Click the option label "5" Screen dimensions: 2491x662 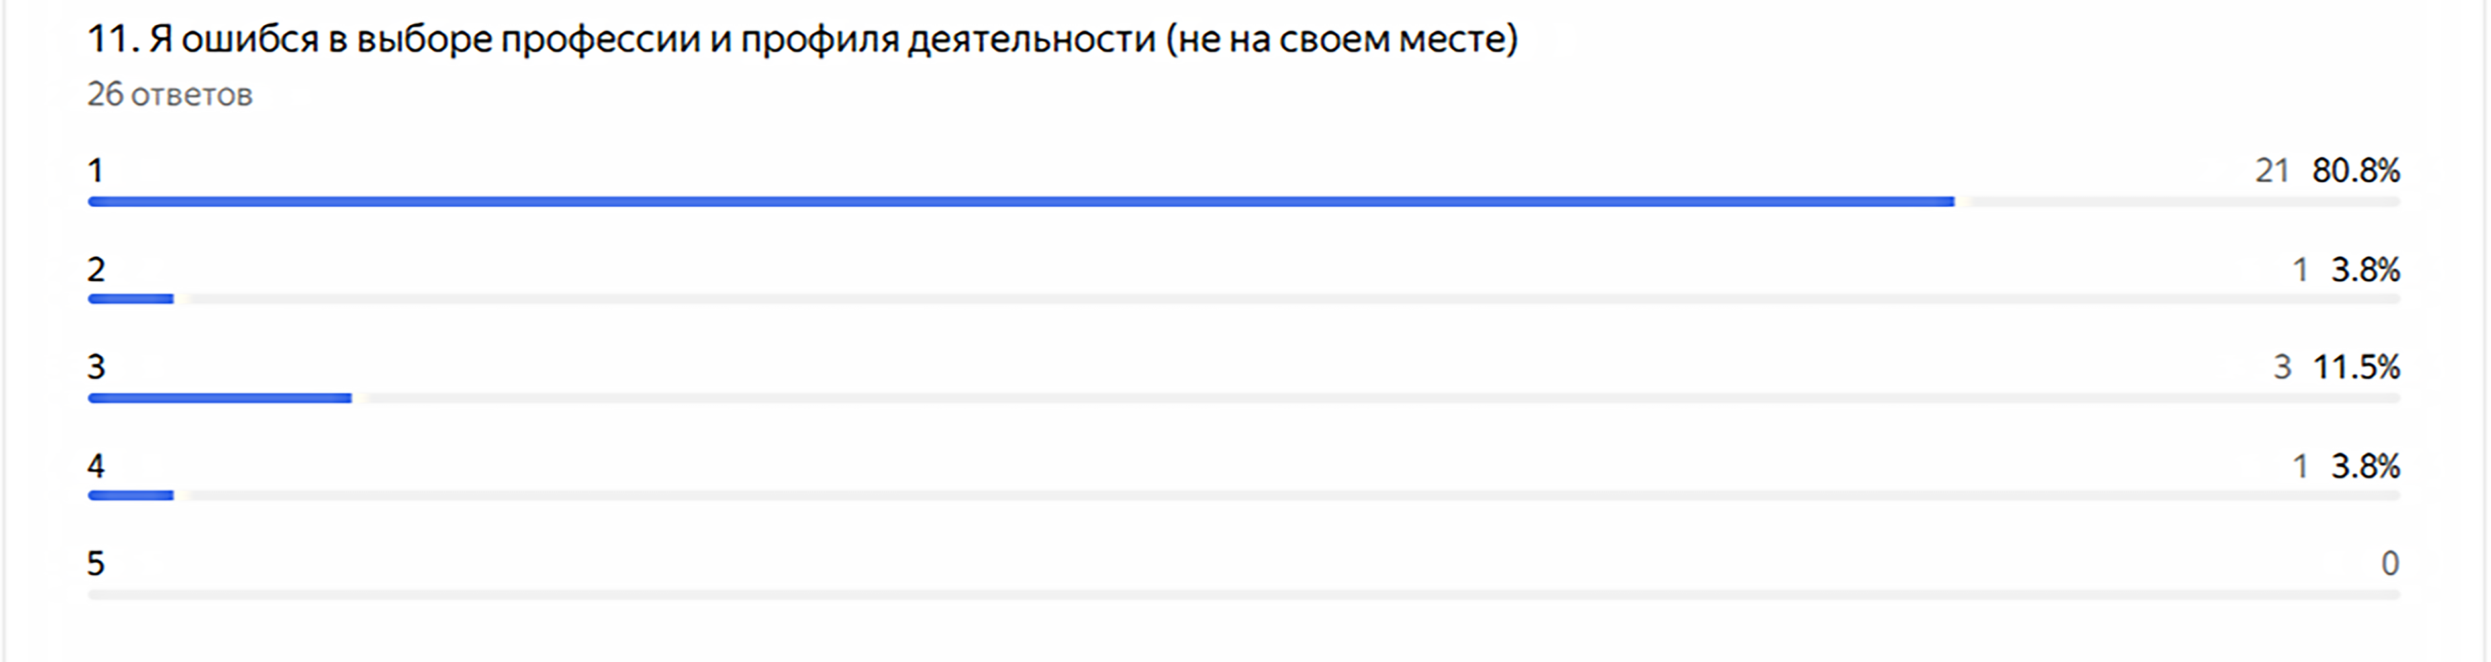tap(96, 563)
